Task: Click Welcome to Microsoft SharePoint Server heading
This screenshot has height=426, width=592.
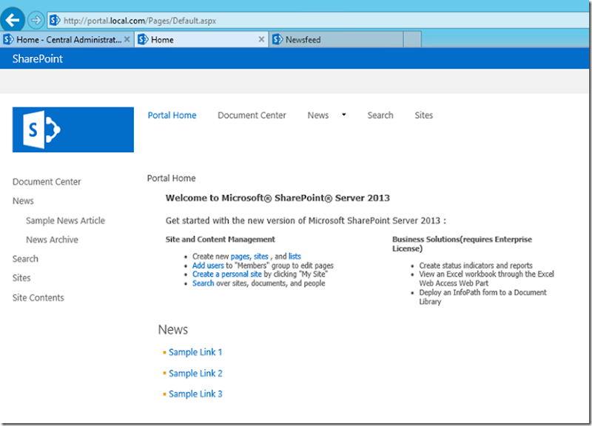Action: (277, 198)
